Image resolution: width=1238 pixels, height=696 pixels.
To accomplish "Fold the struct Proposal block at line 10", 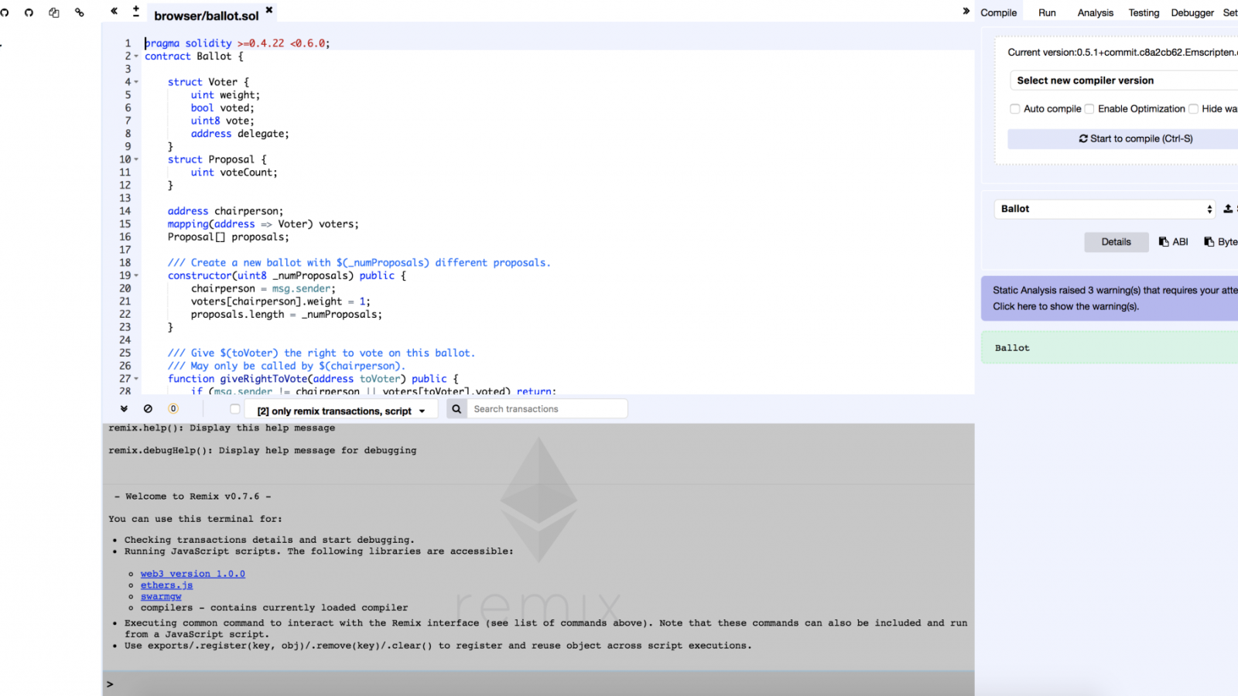I will (x=137, y=159).
